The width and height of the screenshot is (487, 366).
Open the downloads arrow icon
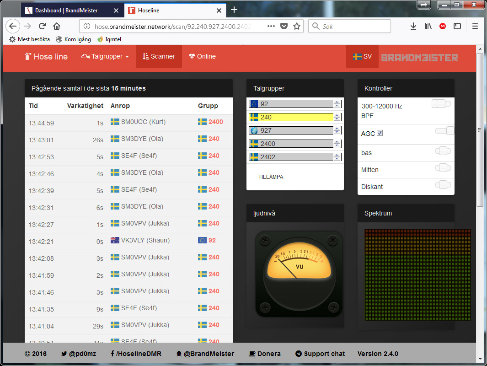(413, 26)
